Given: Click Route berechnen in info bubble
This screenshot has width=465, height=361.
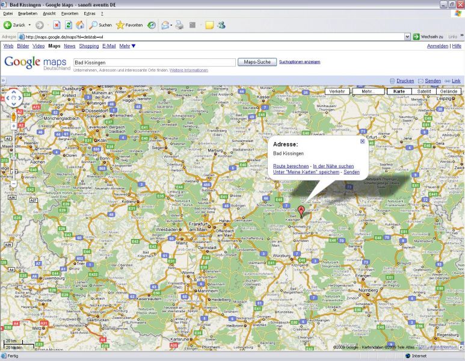Looking at the screenshot, I should [291, 166].
